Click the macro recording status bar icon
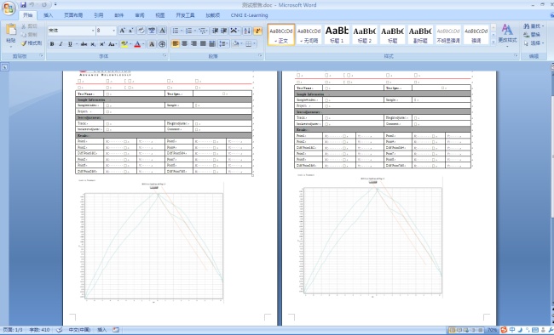554x335 pixels. point(116,330)
